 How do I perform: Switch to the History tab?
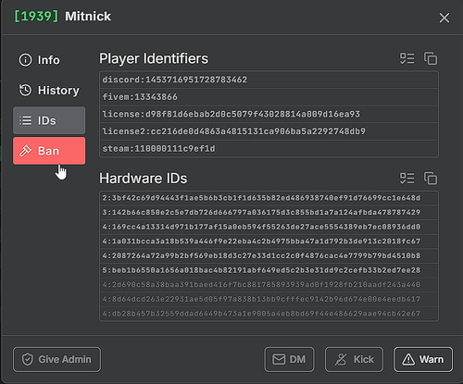pos(49,90)
